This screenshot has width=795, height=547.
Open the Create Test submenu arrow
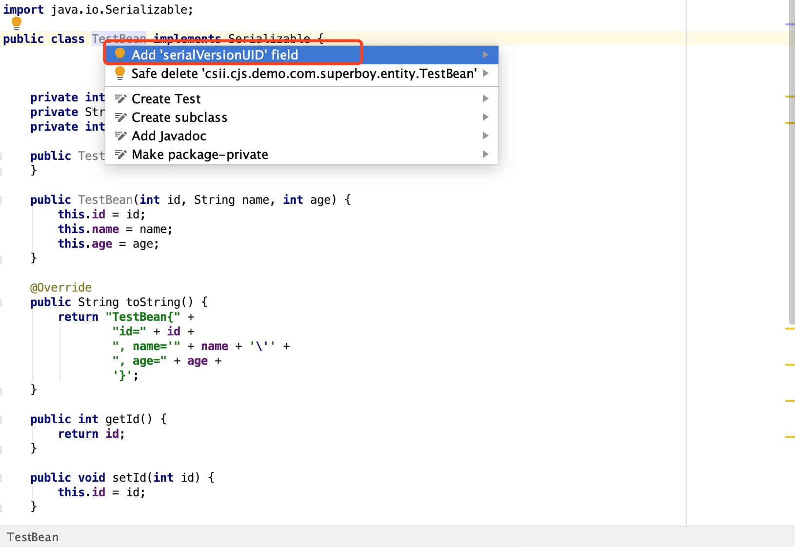[485, 98]
